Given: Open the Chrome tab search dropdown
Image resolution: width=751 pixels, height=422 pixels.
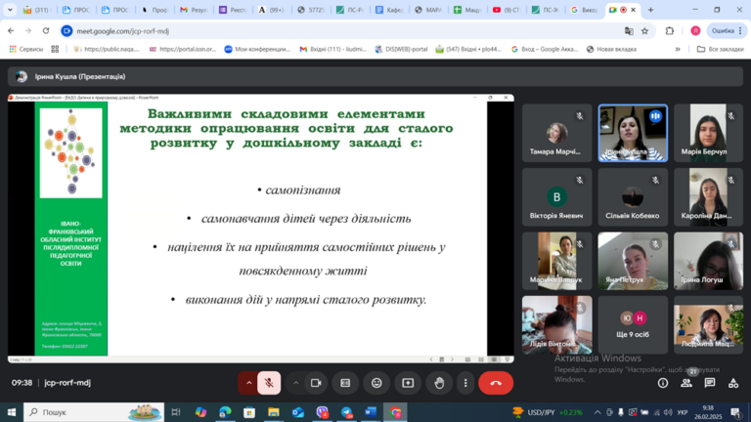Looking at the screenshot, I should click(10, 10).
